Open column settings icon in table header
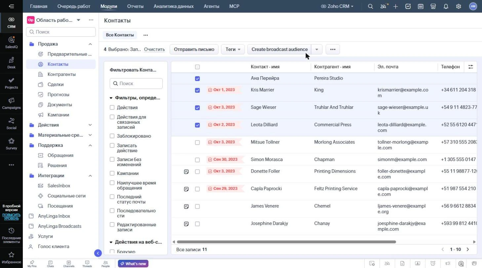 click(471, 67)
